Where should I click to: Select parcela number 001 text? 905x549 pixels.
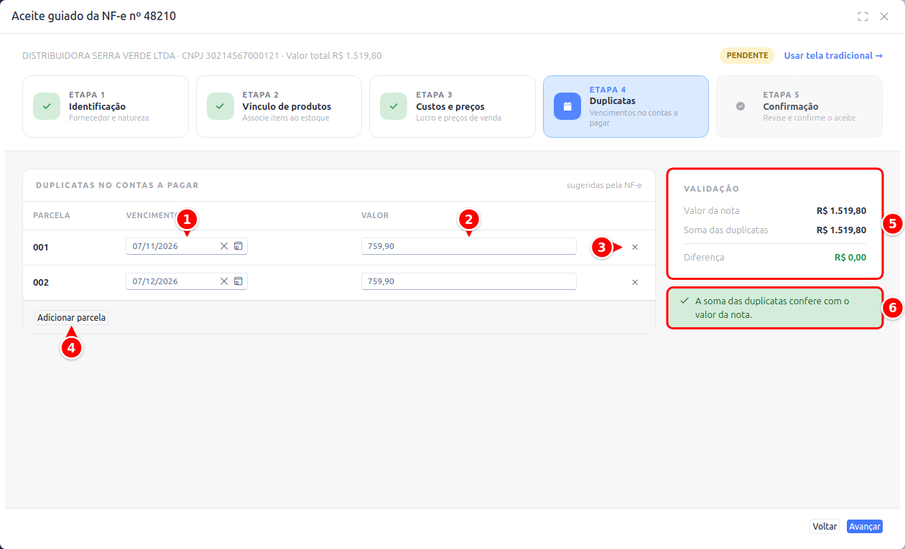[41, 247]
